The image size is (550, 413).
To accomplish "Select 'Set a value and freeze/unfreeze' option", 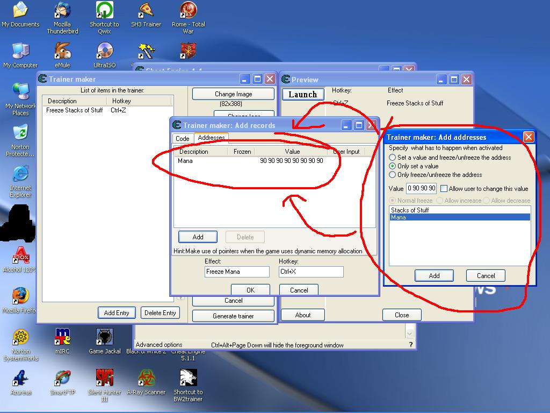I will [393, 158].
